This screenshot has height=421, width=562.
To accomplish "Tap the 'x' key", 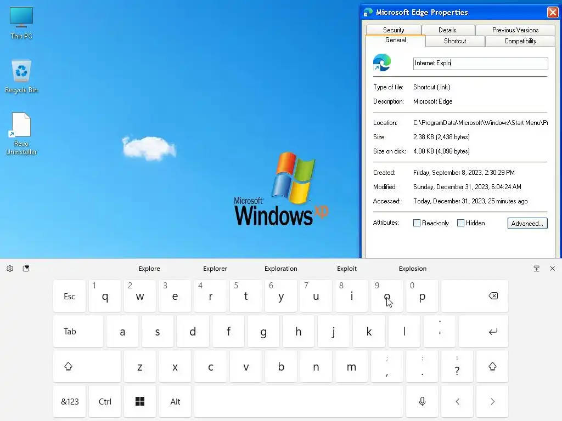I will (x=175, y=366).
